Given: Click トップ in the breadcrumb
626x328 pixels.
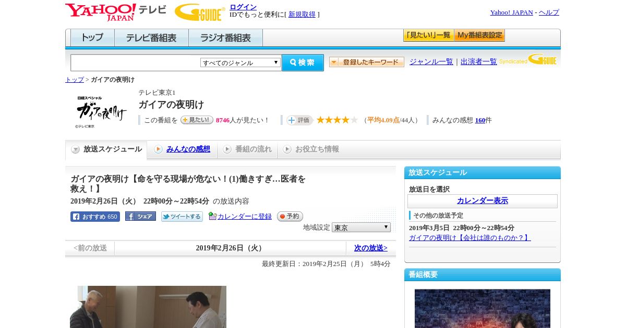Looking at the screenshot, I should 75,80.
